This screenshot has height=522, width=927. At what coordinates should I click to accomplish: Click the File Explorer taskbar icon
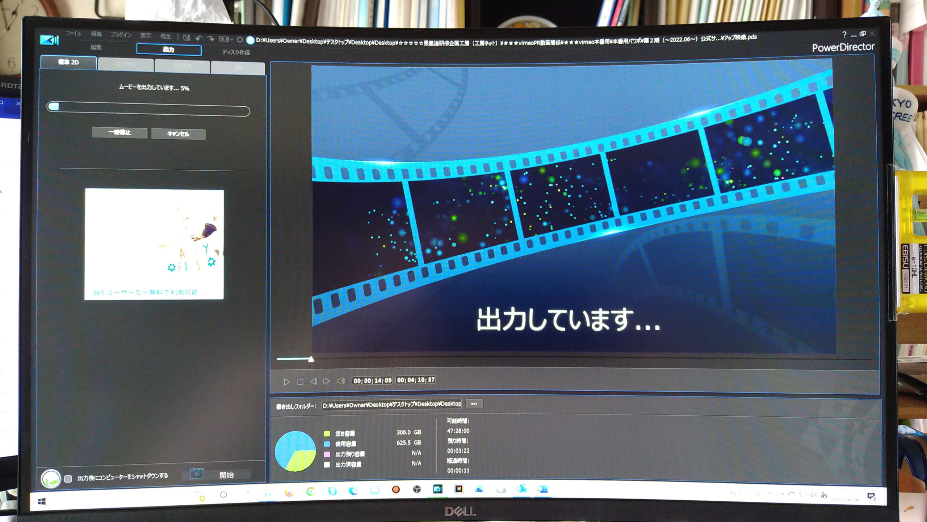point(267,493)
